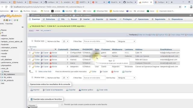Click upper Filtrar filas search field

click(94, 41)
